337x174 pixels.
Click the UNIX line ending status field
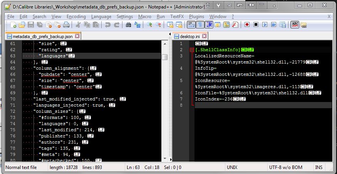245,167
